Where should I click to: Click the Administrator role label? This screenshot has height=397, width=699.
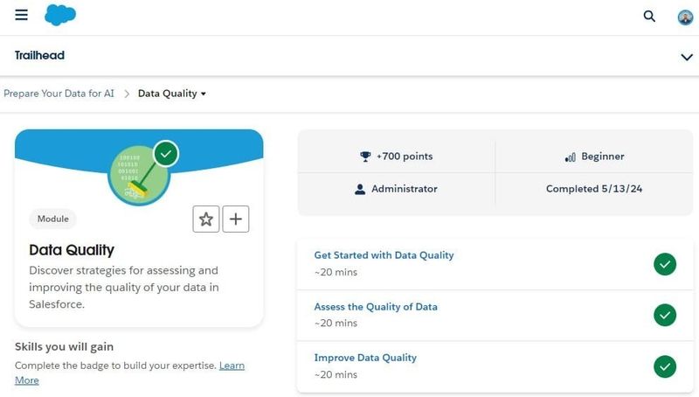[x=405, y=189]
